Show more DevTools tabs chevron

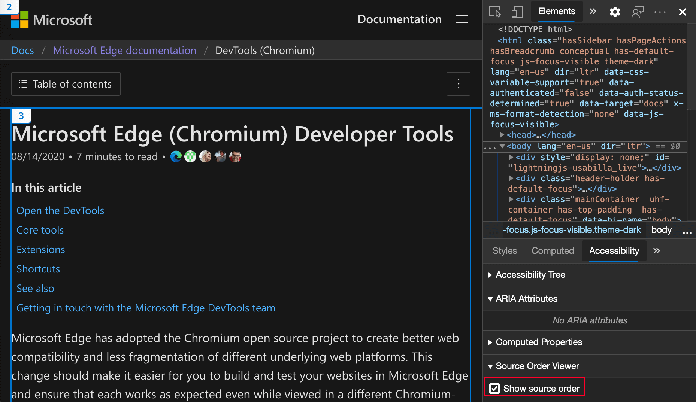point(593,12)
